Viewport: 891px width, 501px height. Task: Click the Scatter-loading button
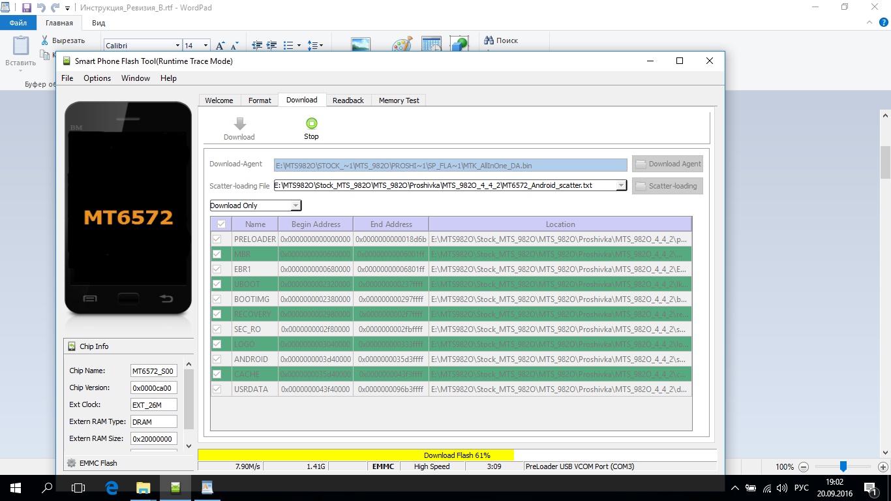(x=667, y=186)
